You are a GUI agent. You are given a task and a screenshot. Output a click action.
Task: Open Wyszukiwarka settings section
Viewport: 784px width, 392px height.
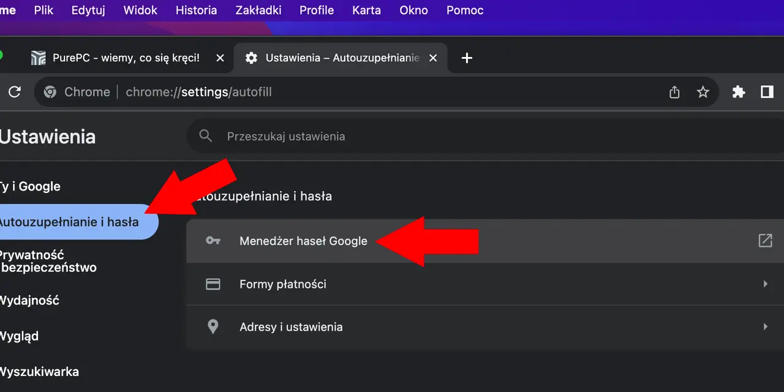39,371
